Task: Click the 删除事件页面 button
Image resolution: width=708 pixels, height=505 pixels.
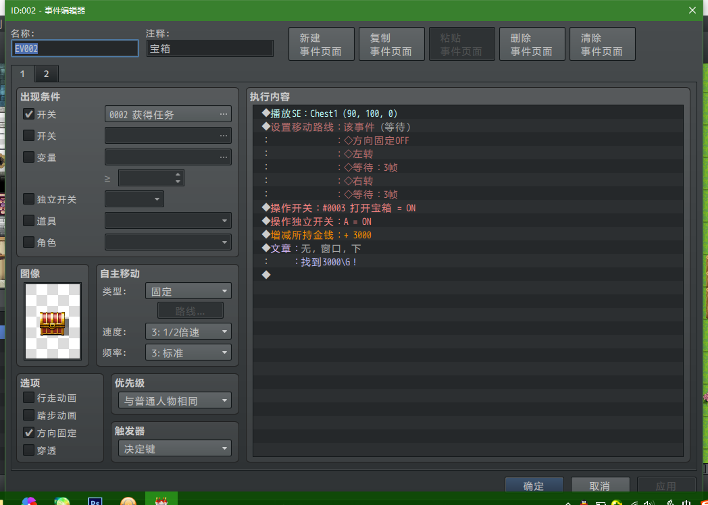Action: tap(532, 45)
